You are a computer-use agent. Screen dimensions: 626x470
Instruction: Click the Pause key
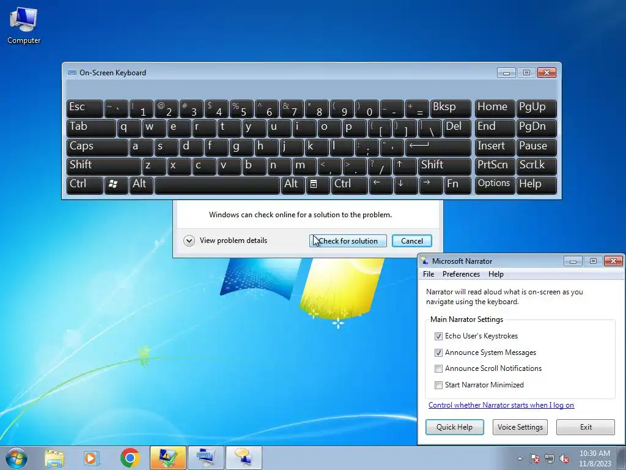pyautogui.click(x=537, y=147)
